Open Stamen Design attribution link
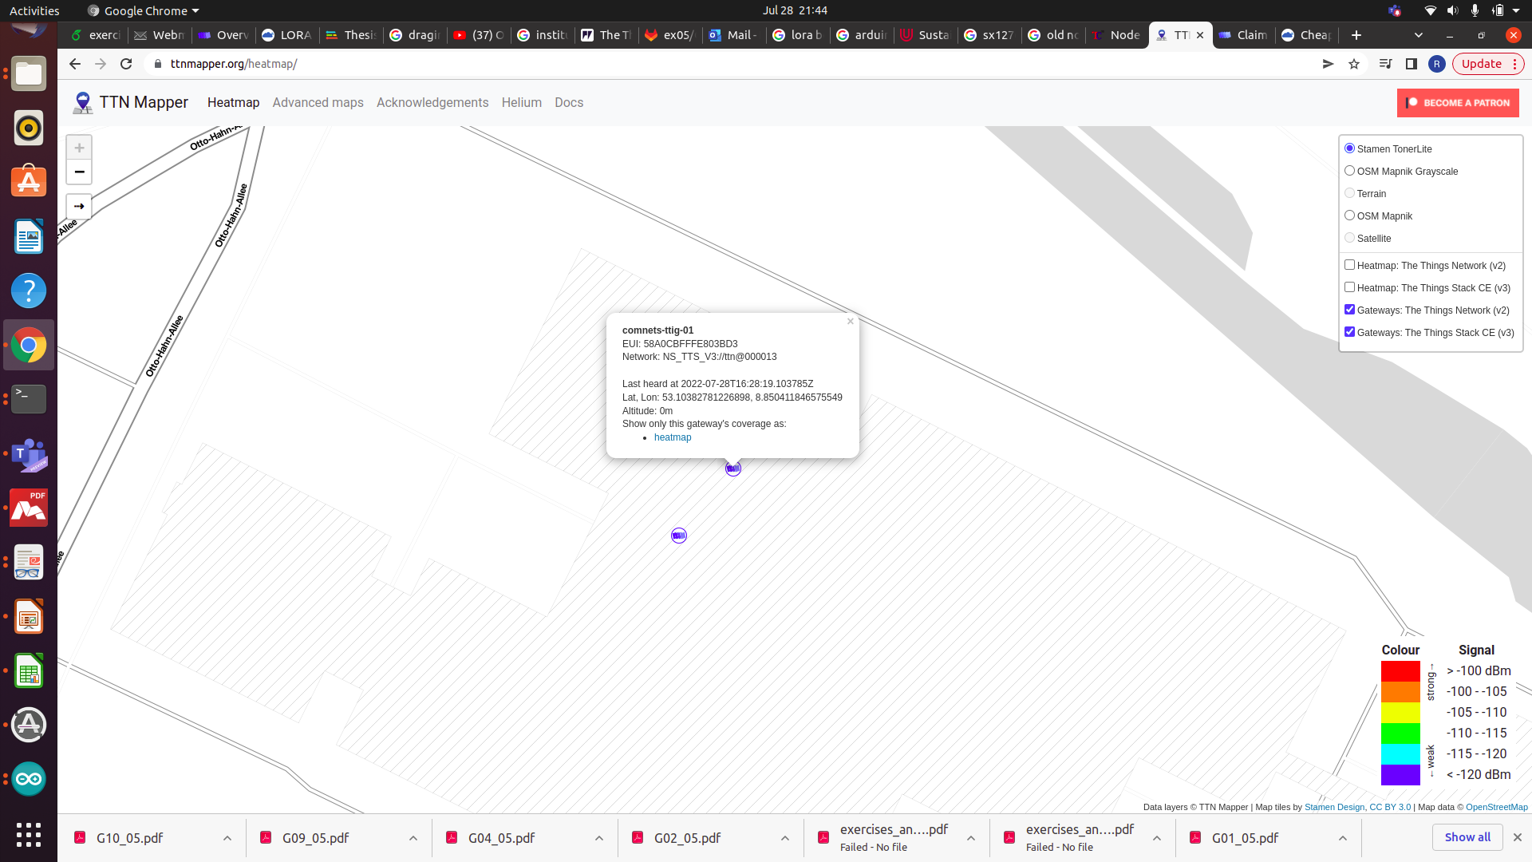The height and width of the screenshot is (862, 1532). (x=1335, y=807)
